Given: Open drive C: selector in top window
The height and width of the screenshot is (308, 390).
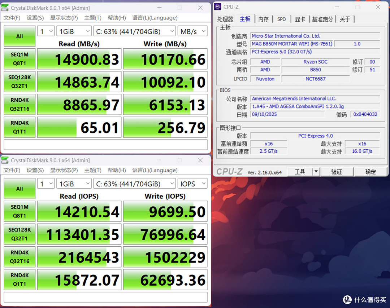Looking at the screenshot, I should click(135, 31).
